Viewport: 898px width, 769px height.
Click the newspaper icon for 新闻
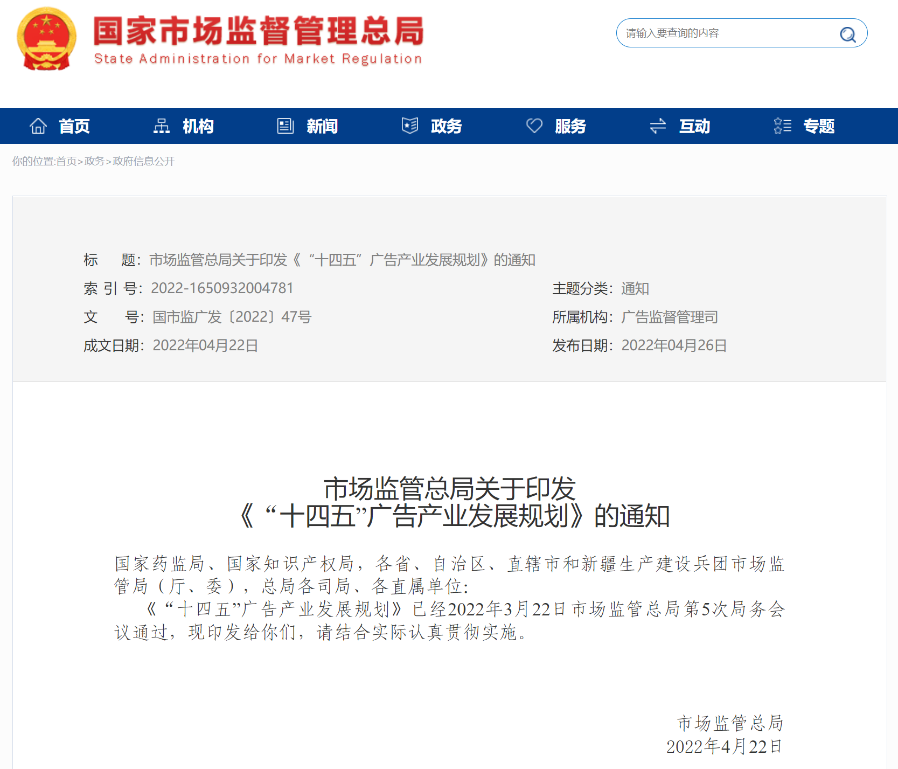coord(286,126)
